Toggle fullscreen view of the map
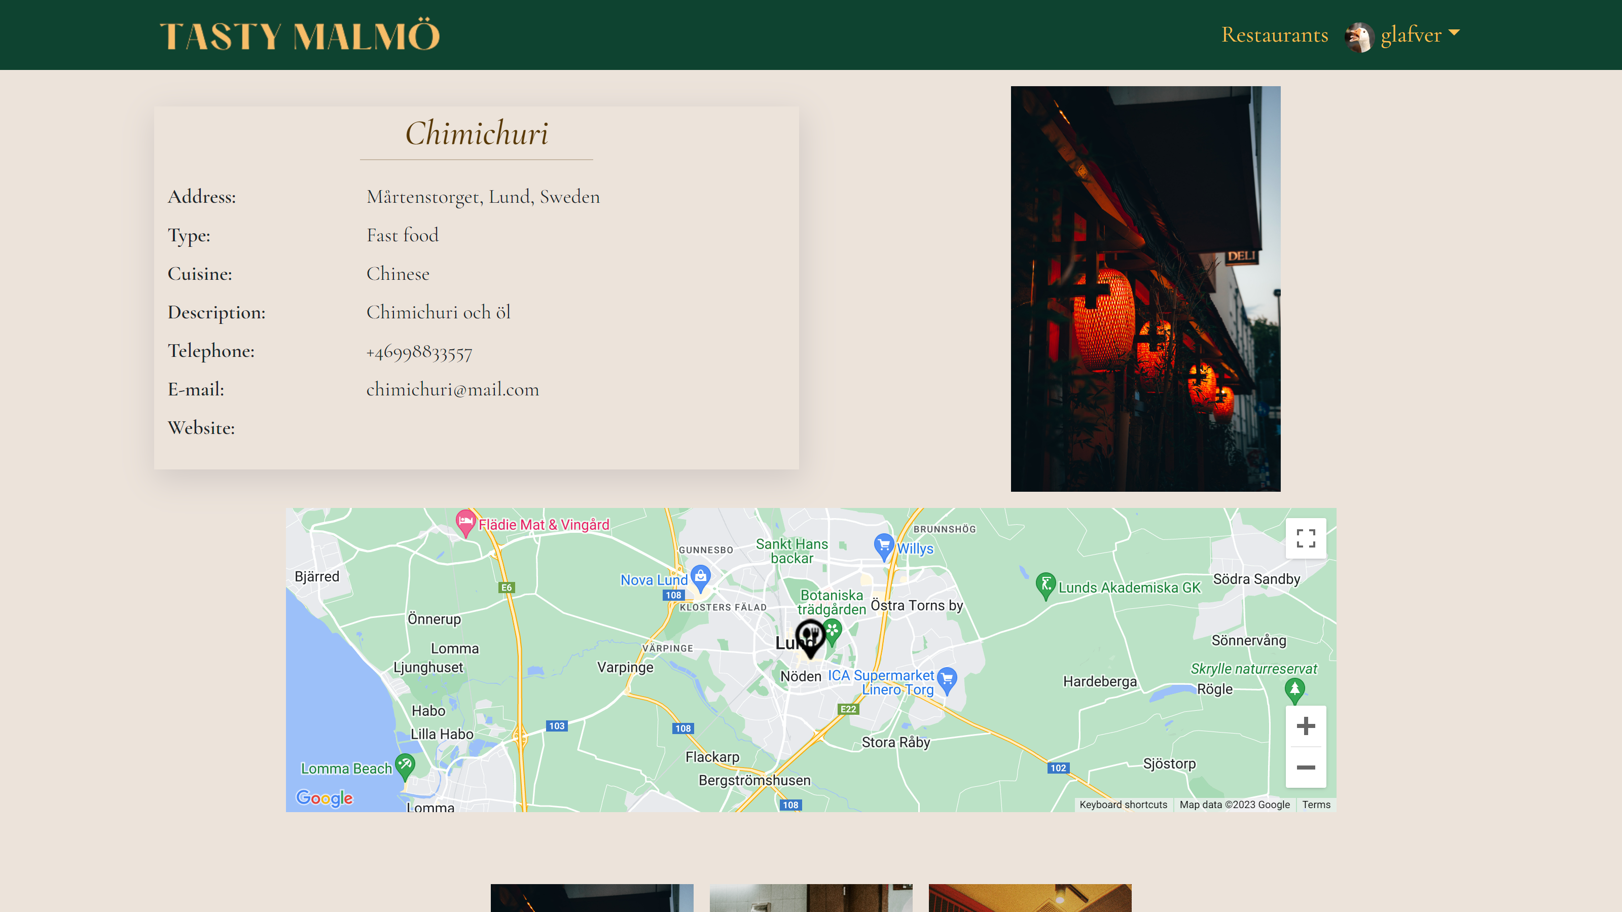 click(x=1305, y=538)
